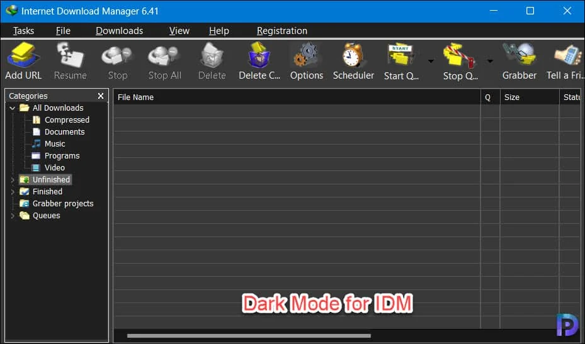The image size is (585, 344).
Task: Select the Music category label
Action: (55, 143)
